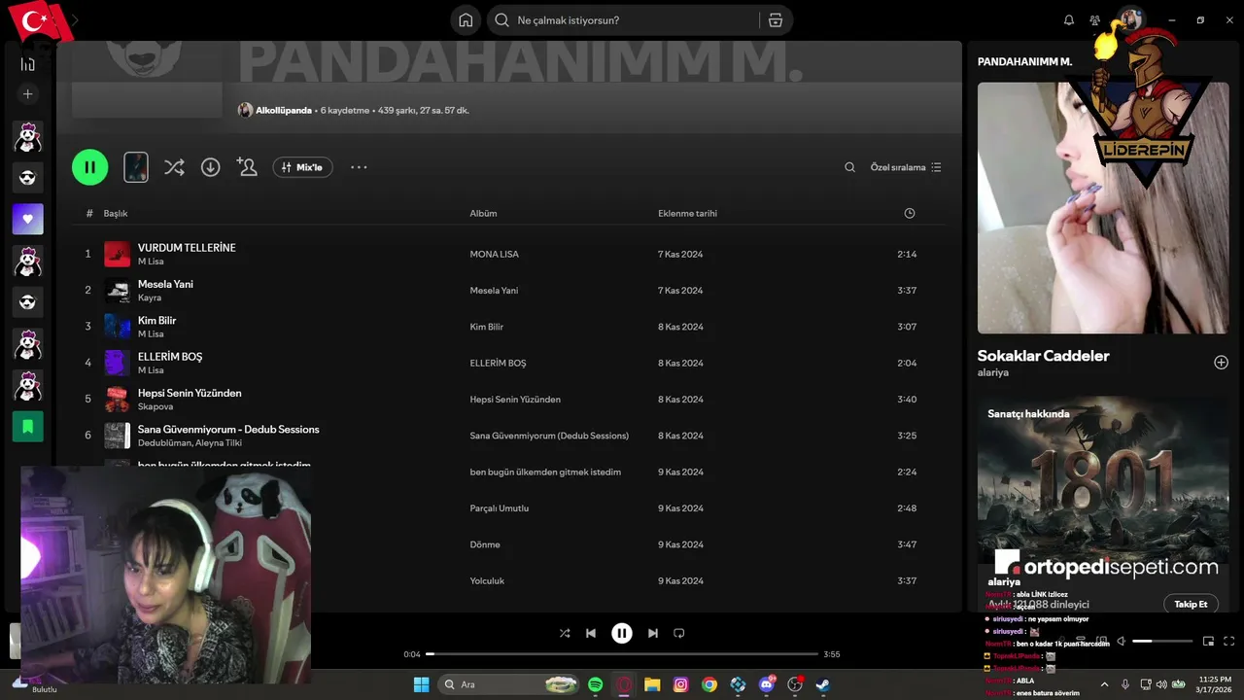Open Yolculuk album link
Viewport: 1244px width, 700px height.
pyautogui.click(x=487, y=580)
